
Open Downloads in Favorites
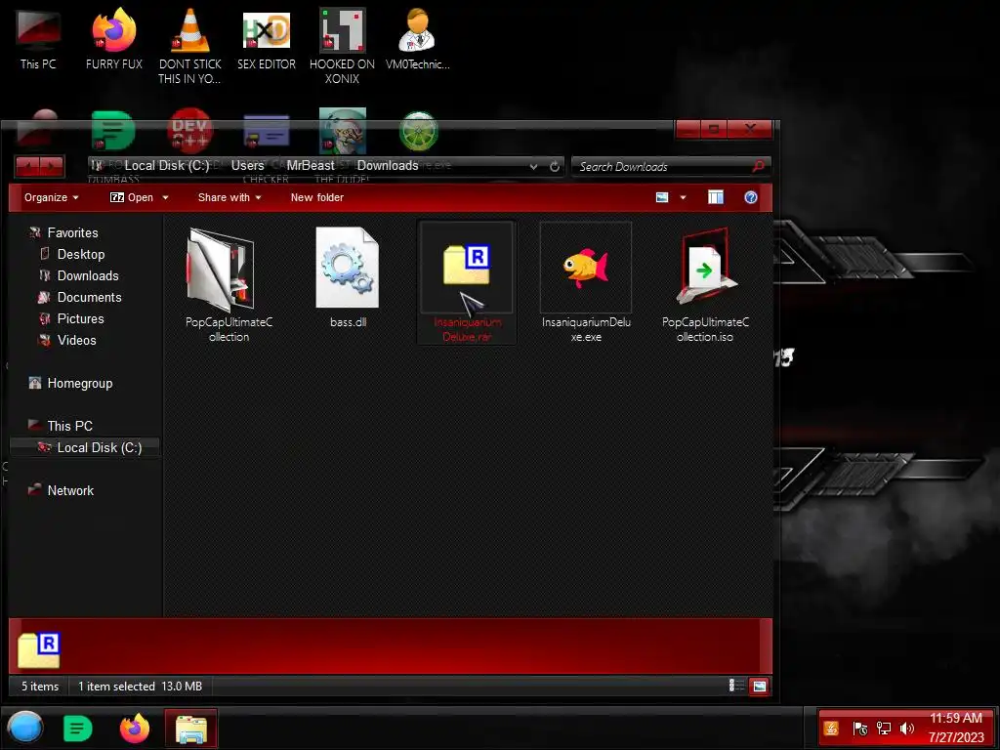[88, 276]
